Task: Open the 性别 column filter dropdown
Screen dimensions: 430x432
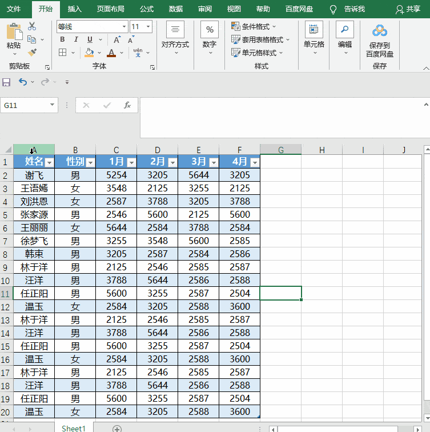Action: click(x=90, y=163)
